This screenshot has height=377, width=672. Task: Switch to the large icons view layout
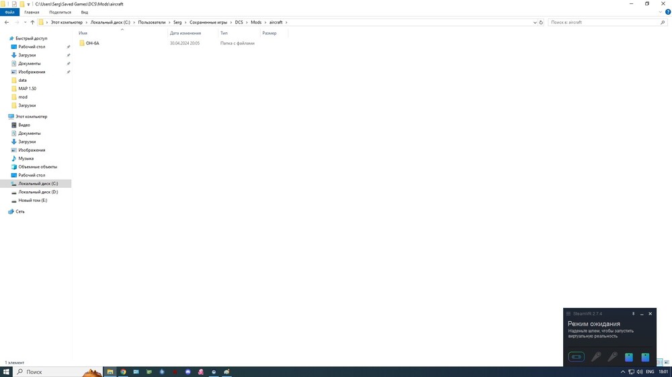(x=667, y=362)
